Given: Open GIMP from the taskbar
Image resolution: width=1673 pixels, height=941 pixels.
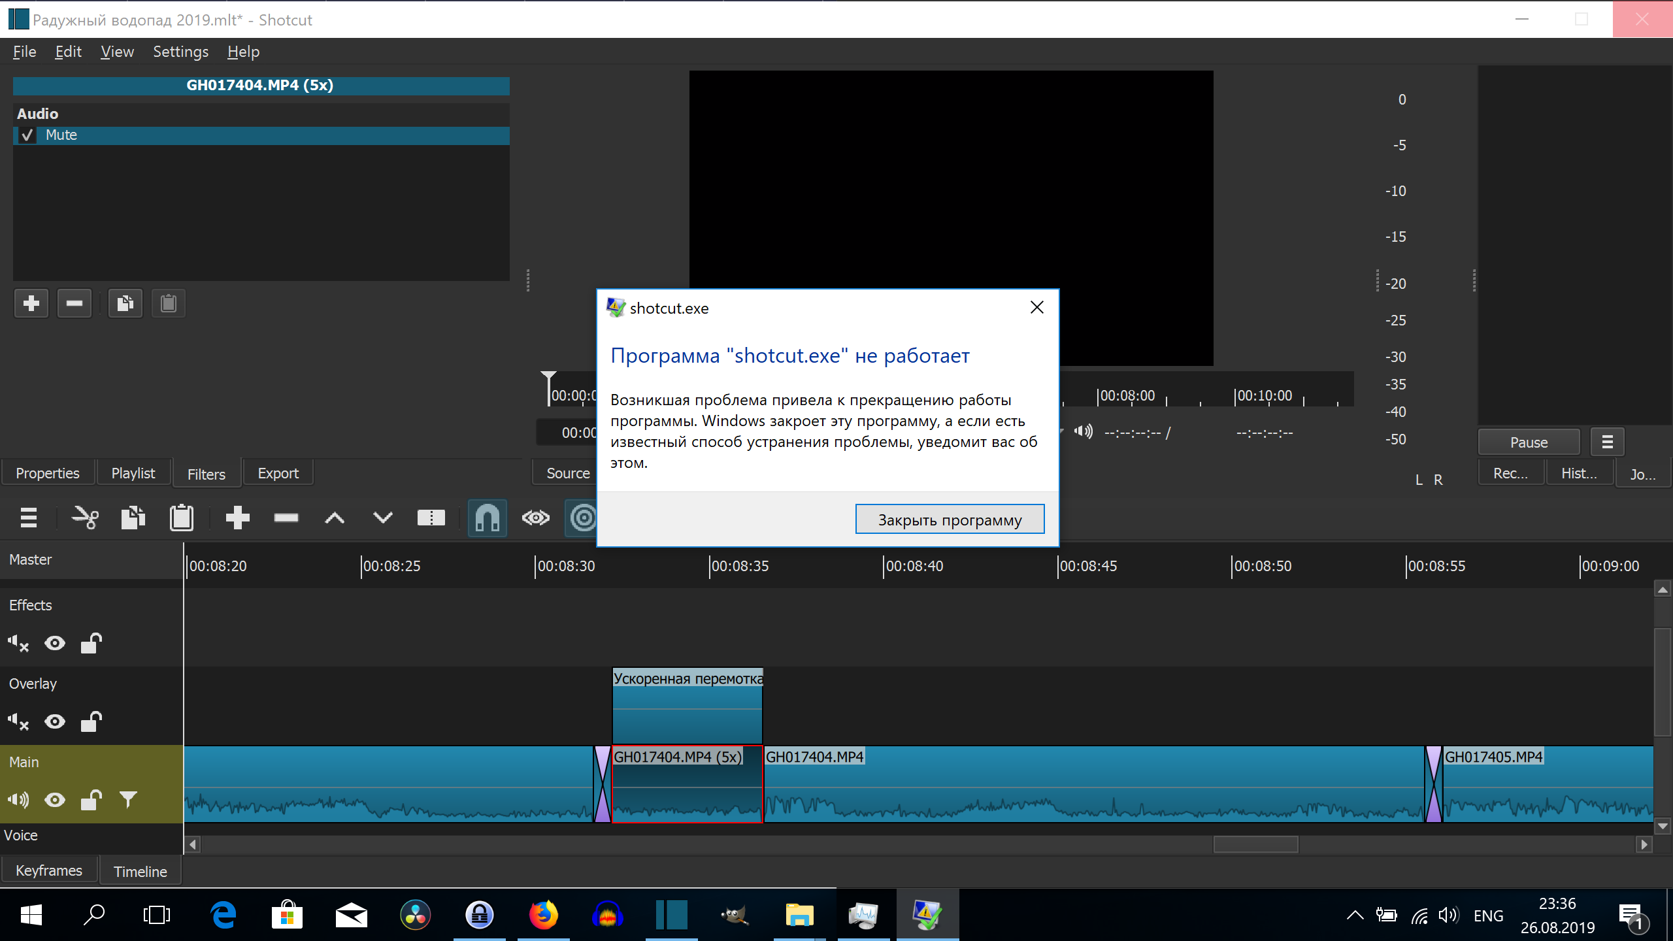Looking at the screenshot, I should (x=735, y=914).
